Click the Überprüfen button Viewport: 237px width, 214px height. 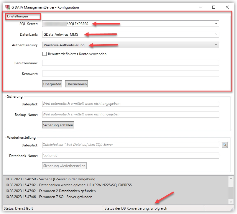(x=52, y=84)
